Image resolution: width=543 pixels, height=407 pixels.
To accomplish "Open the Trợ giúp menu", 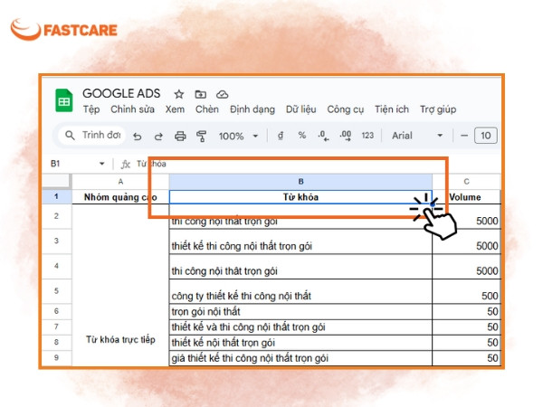I will pos(438,109).
